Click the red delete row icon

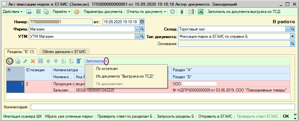[x=33, y=61]
